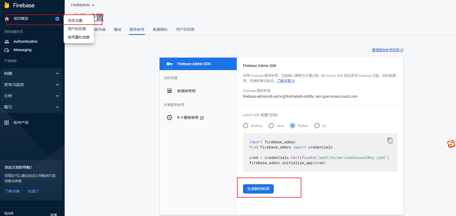Click external icon next to 管理服务帐号权限
Image resolution: width=456 pixels, height=216 pixels.
point(402,51)
